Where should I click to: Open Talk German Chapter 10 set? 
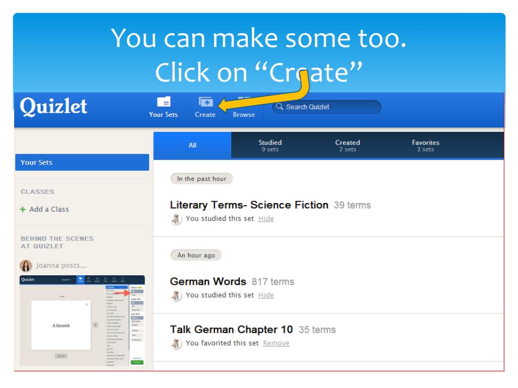(x=231, y=329)
